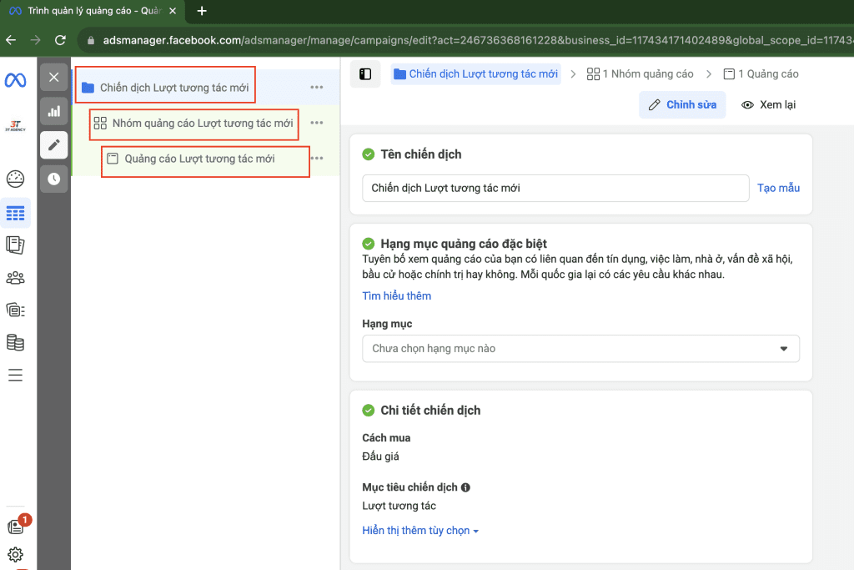The width and height of the screenshot is (854, 570).
Task: Click the Tạo mẫu link
Action: point(778,188)
